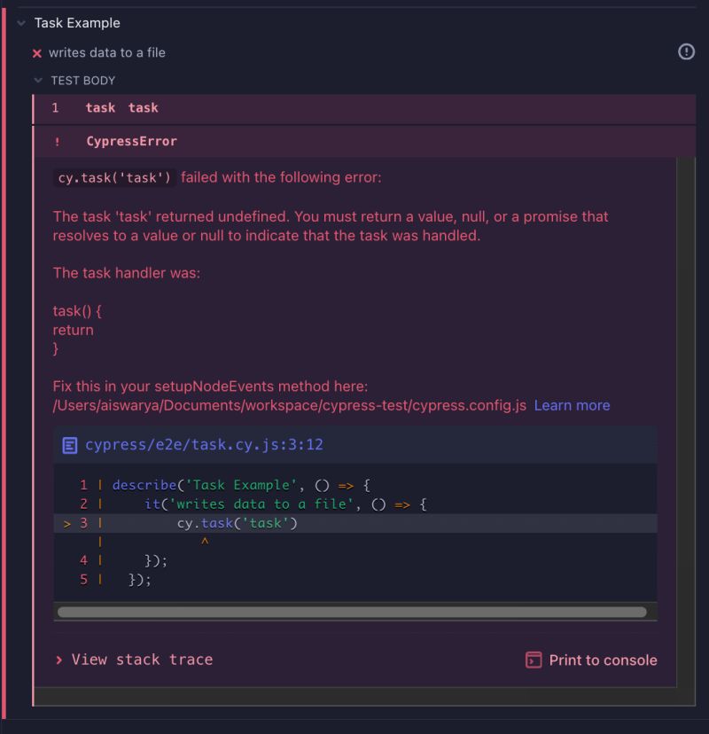Click the failed test red X icon
709x734 pixels.
point(37,53)
